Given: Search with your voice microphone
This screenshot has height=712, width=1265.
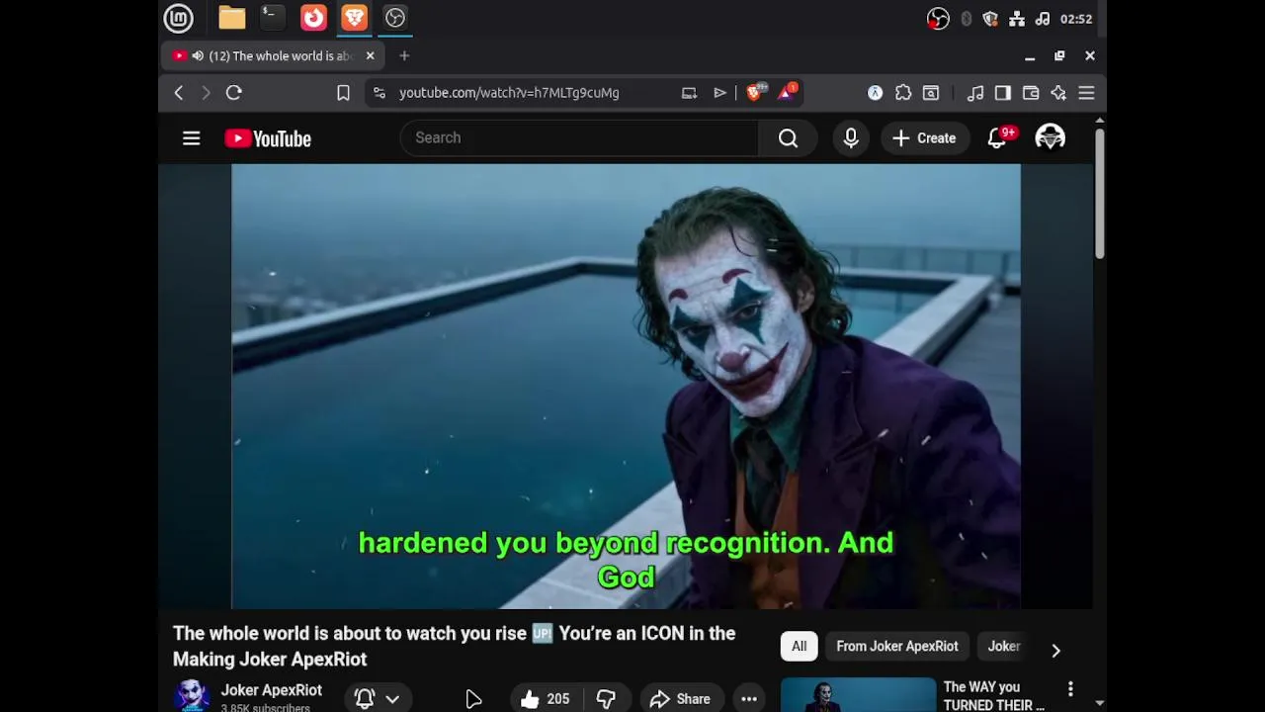Looking at the screenshot, I should [x=851, y=138].
